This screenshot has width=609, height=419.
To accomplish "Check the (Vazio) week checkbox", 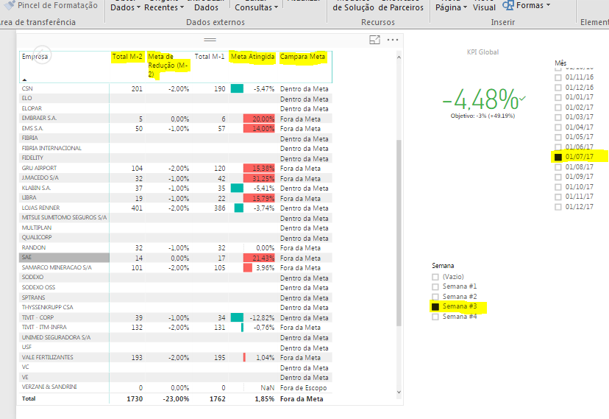I will [x=435, y=277].
